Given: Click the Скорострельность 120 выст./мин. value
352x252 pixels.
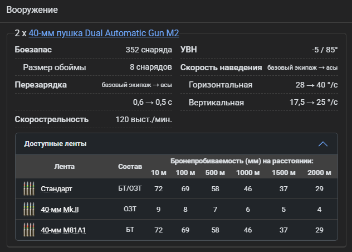Looking at the screenshot, I should point(144,120).
